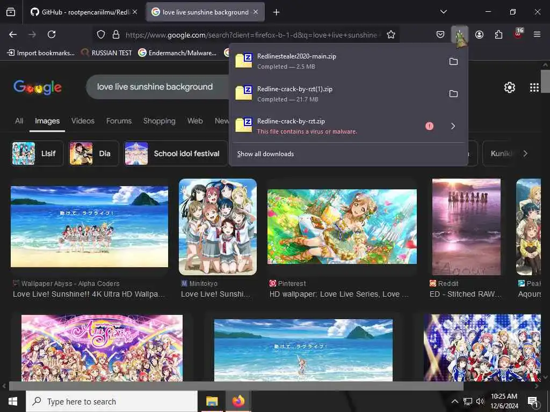Go back to the previous page

coord(13,34)
